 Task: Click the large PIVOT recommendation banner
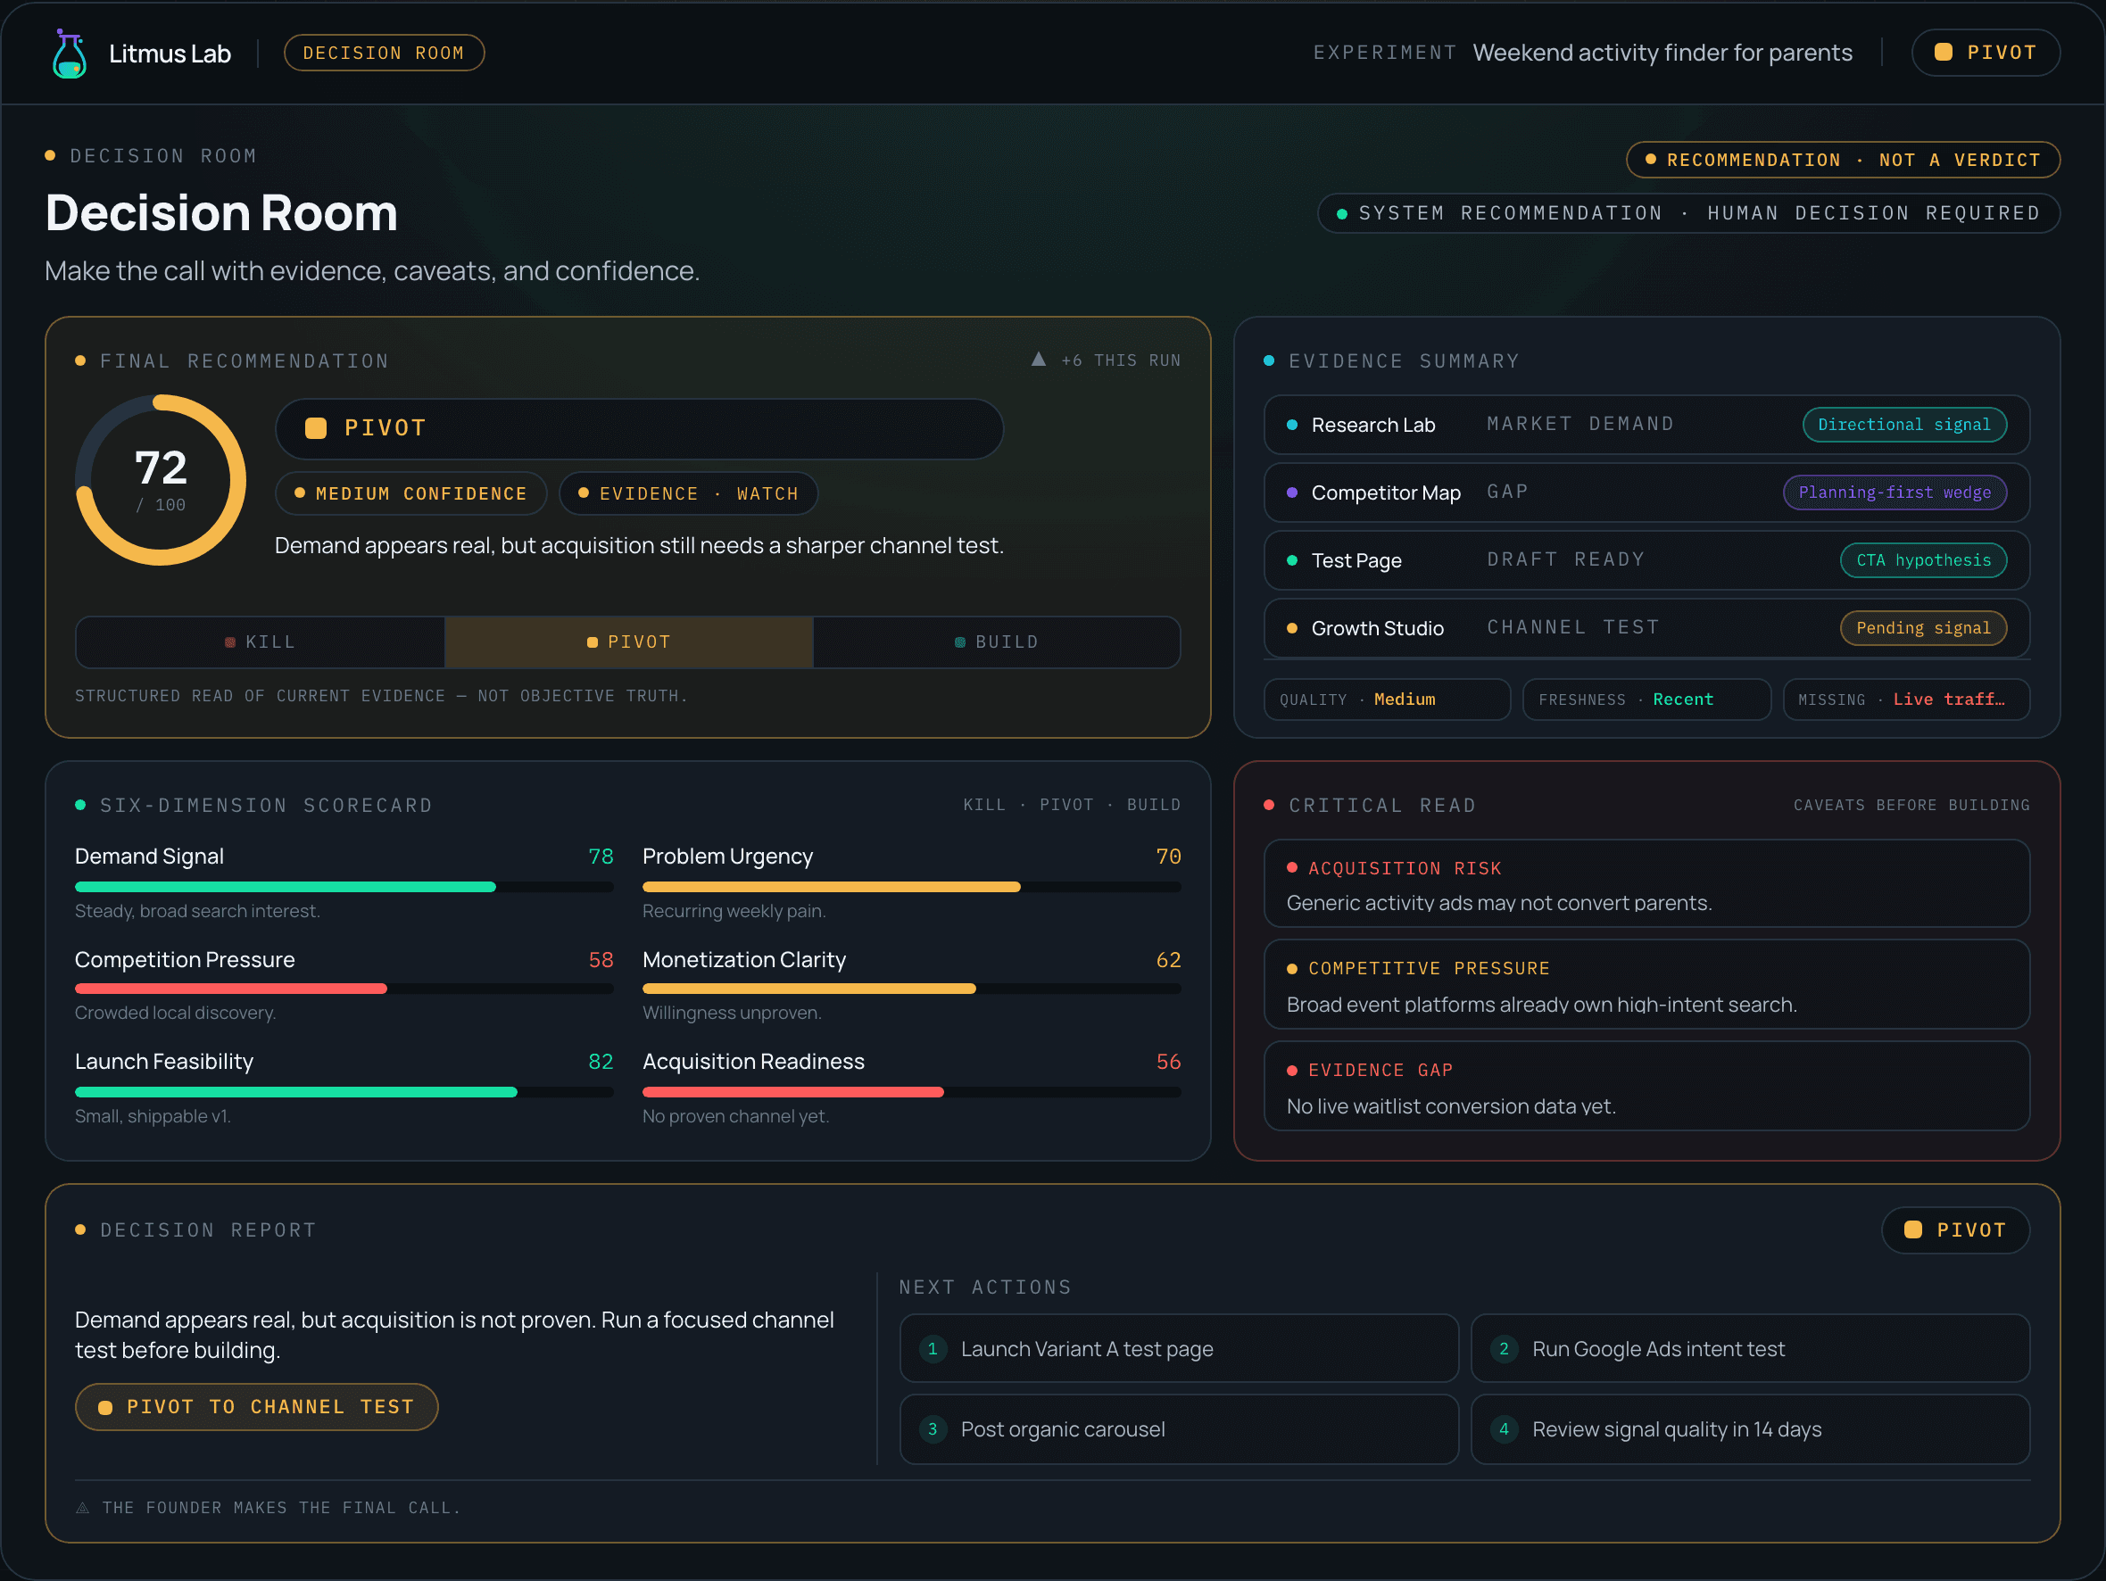click(639, 428)
